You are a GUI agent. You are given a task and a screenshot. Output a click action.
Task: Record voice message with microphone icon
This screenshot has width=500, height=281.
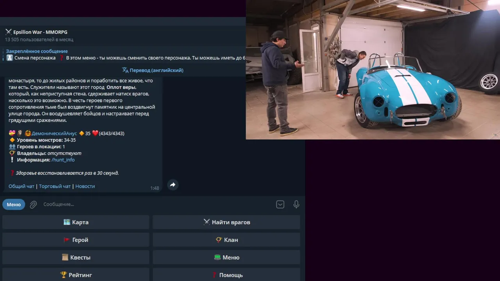[x=296, y=204]
